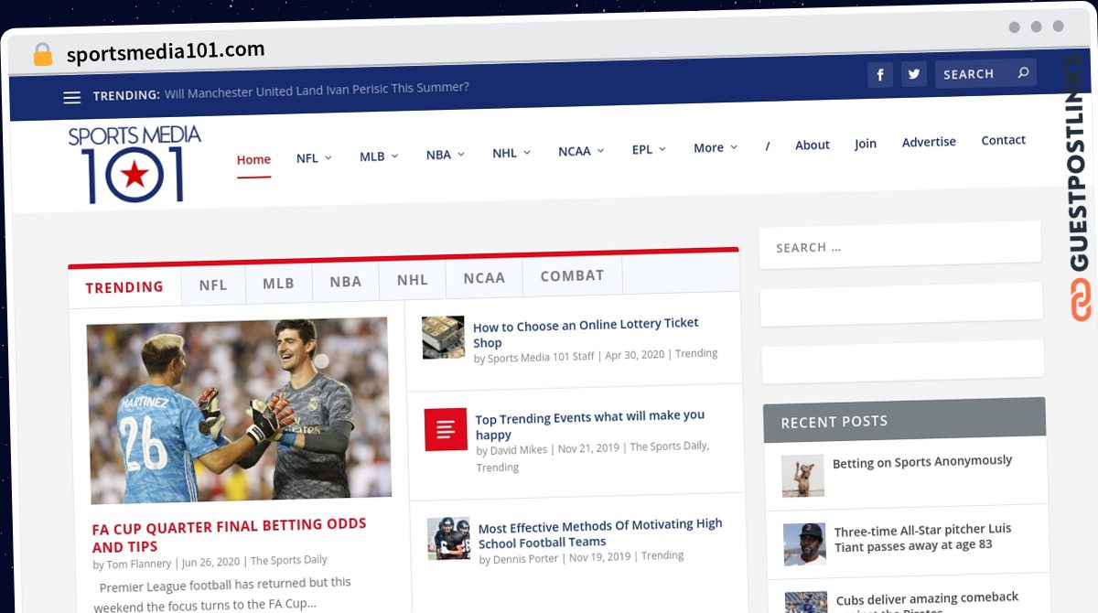Switch to the Combat tab
The image size is (1098, 613).
[572, 275]
